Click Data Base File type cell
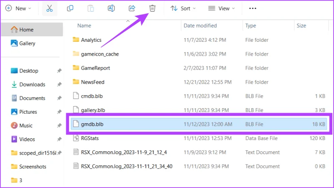 [261, 138]
